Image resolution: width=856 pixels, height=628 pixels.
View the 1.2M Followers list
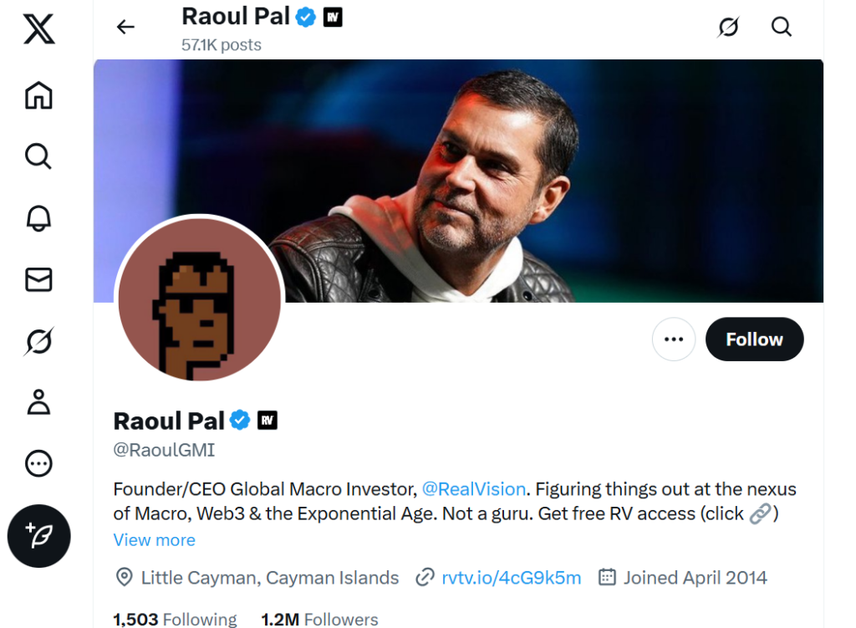pyautogui.click(x=319, y=620)
